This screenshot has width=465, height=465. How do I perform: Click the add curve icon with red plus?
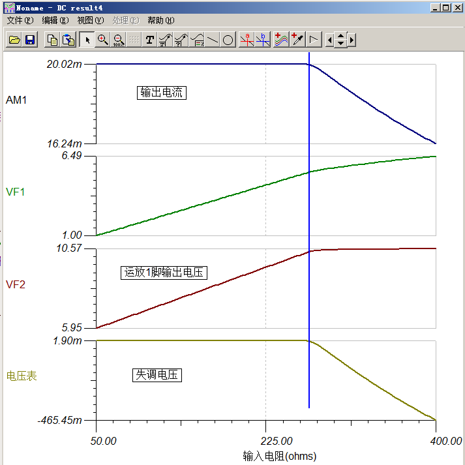pyautogui.click(x=281, y=40)
